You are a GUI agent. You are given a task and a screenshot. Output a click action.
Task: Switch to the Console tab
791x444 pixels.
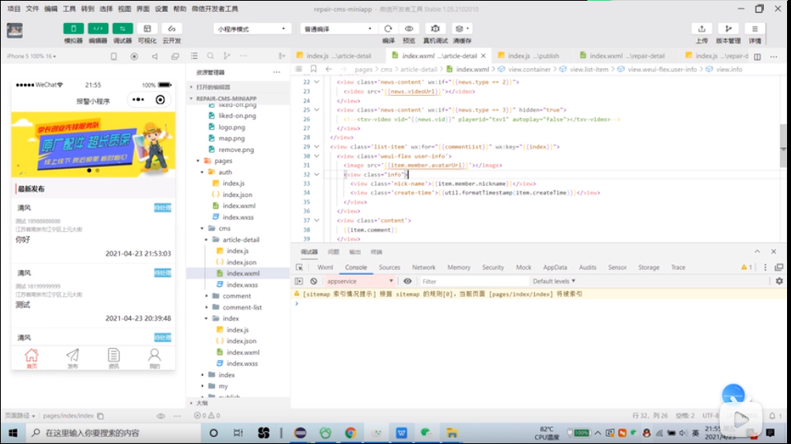point(356,268)
